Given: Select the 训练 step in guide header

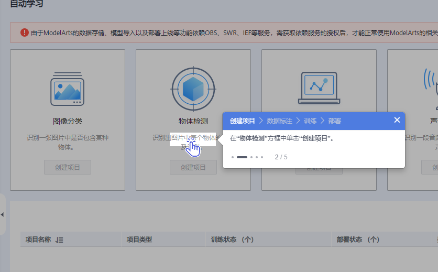Looking at the screenshot, I should 310,121.
